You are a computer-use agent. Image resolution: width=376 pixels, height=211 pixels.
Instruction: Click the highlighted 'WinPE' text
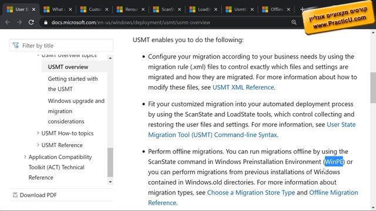[x=334, y=162]
